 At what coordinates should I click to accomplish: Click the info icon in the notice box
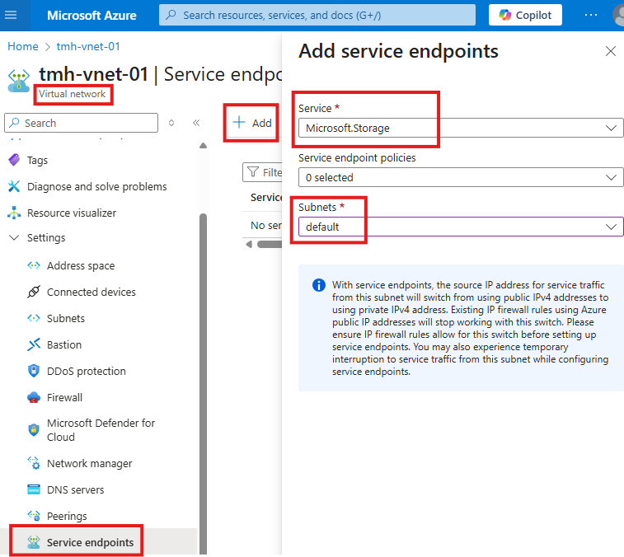pyautogui.click(x=319, y=285)
